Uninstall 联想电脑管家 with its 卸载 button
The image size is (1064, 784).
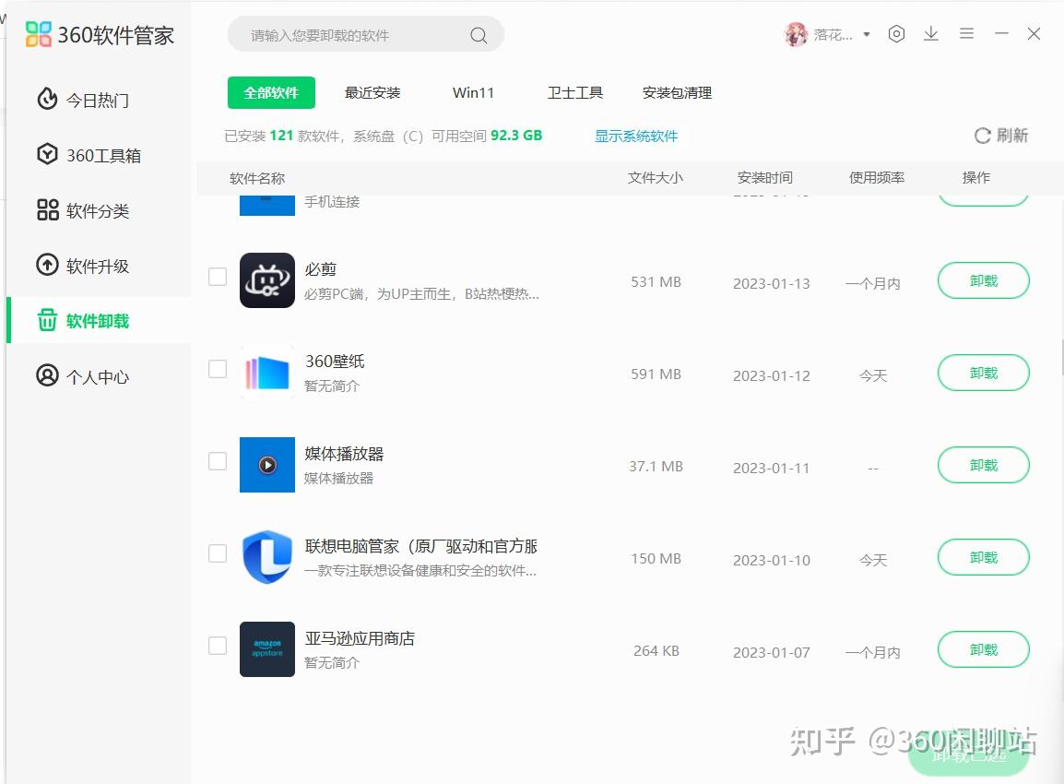point(983,557)
